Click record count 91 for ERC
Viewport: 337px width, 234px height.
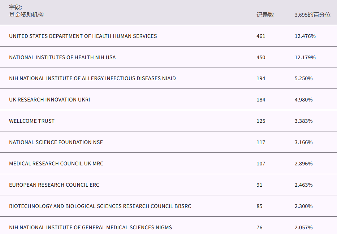(x=259, y=185)
